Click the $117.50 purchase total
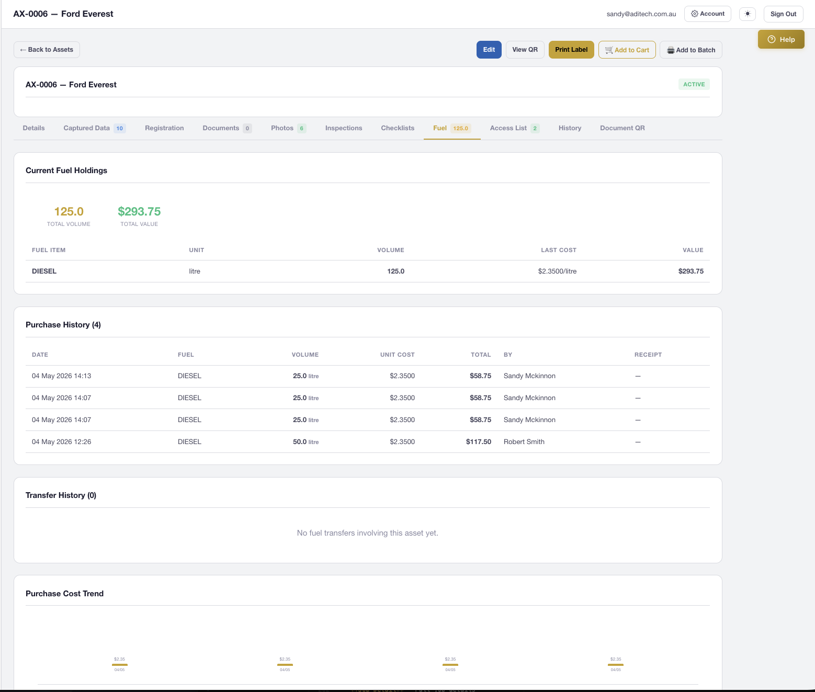815x692 pixels. 479,442
